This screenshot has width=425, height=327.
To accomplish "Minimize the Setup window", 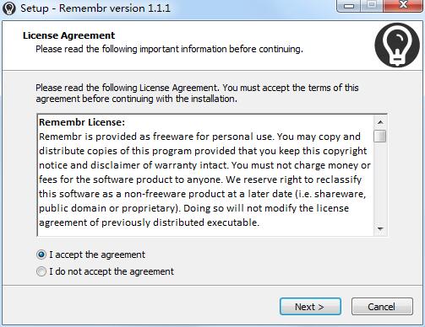I will click(x=349, y=6).
